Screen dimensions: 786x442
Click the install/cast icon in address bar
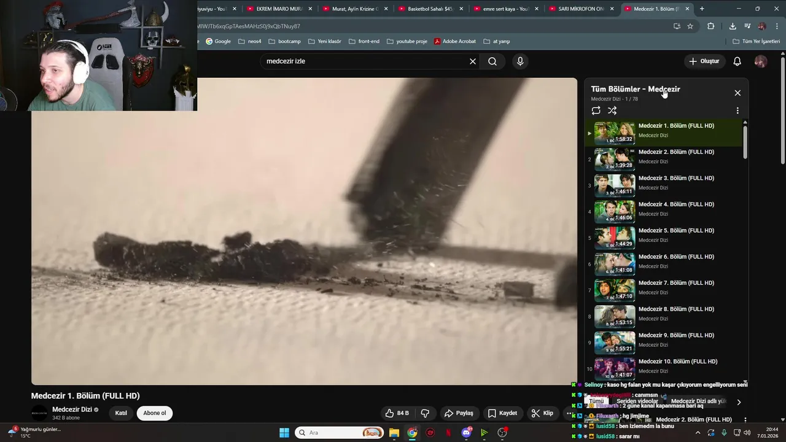tap(677, 26)
